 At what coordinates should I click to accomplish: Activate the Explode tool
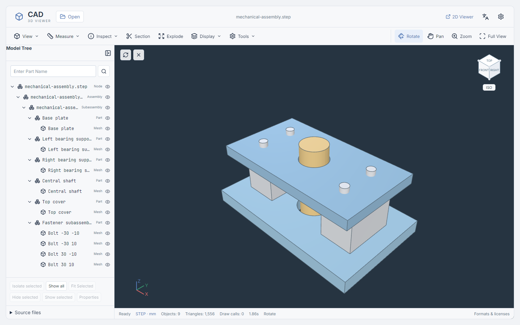click(x=171, y=36)
